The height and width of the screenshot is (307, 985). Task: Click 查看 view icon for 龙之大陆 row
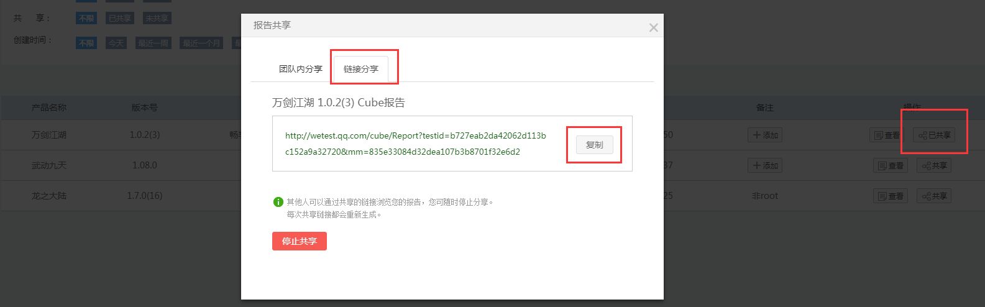click(x=891, y=196)
